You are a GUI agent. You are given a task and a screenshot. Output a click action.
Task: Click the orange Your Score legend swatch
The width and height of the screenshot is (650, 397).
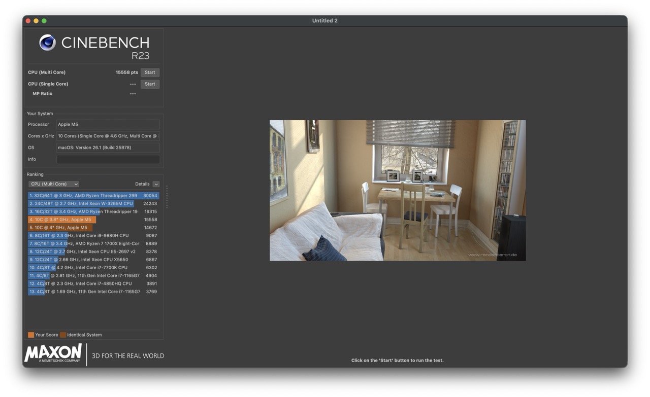31,335
